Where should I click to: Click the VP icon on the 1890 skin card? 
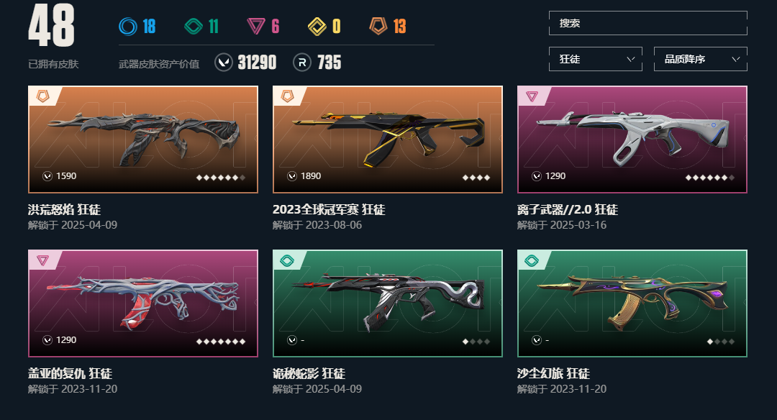(x=292, y=175)
